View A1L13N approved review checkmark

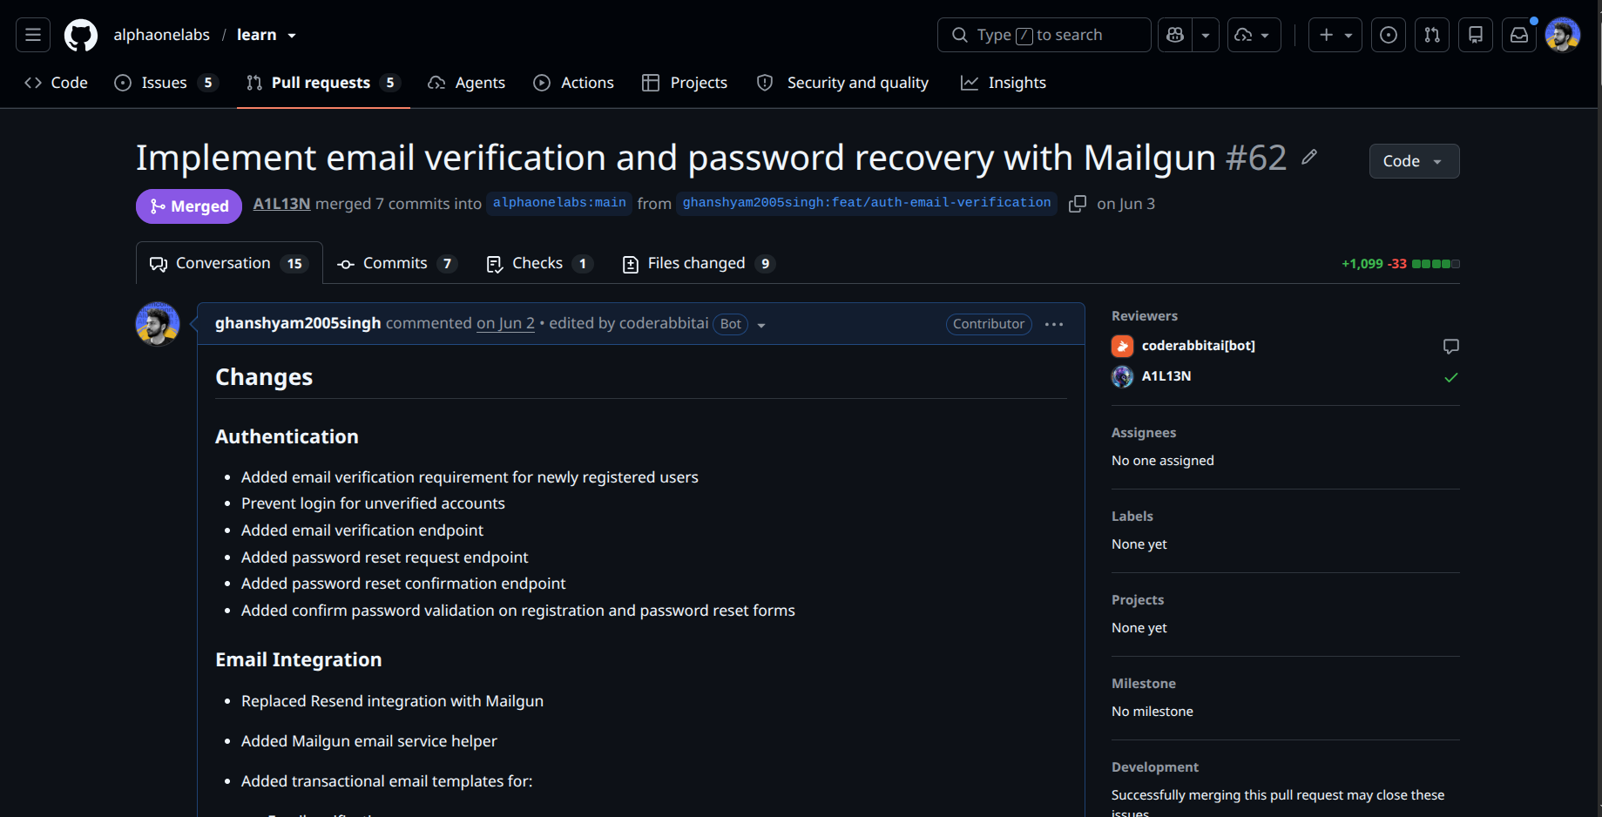[1451, 377]
